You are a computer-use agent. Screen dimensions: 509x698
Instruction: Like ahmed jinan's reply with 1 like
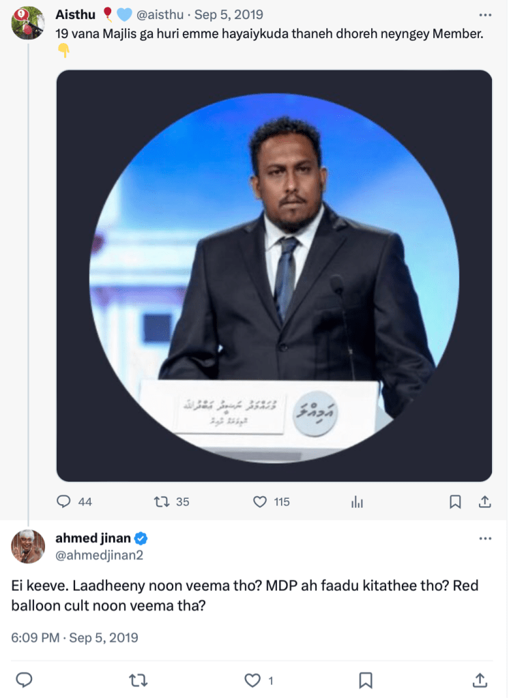(253, 680)
